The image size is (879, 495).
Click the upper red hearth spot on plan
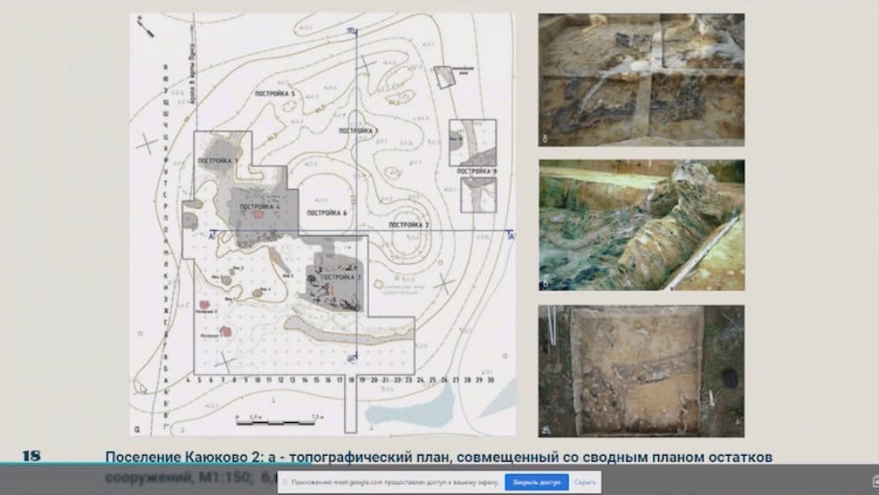click(x=258, y=214)
